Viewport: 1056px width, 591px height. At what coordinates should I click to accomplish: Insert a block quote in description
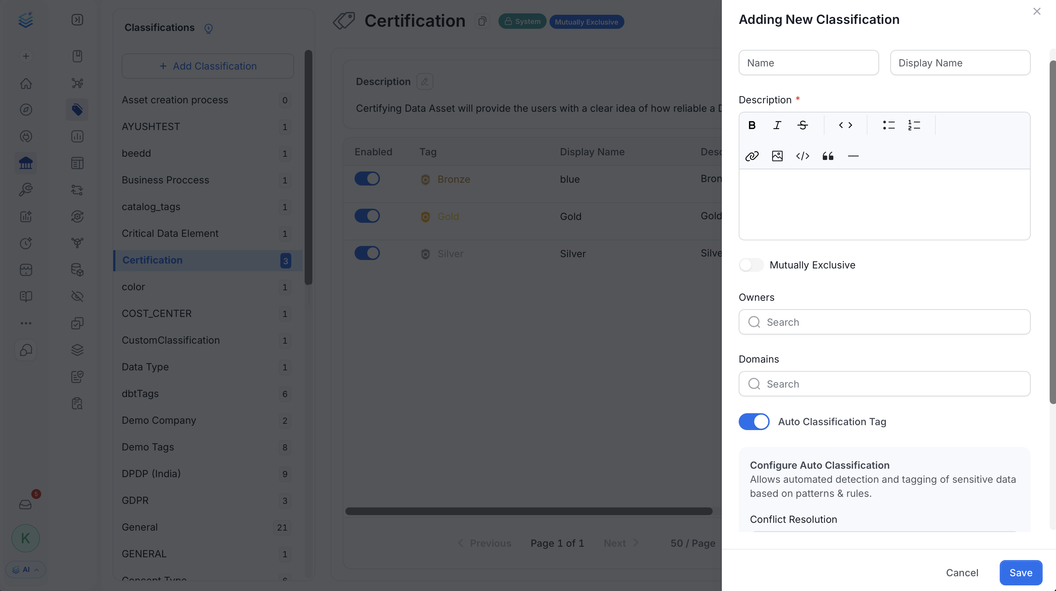tap(828, 156)
